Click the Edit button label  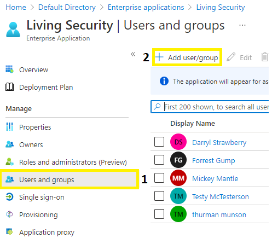tap(246, 57)
